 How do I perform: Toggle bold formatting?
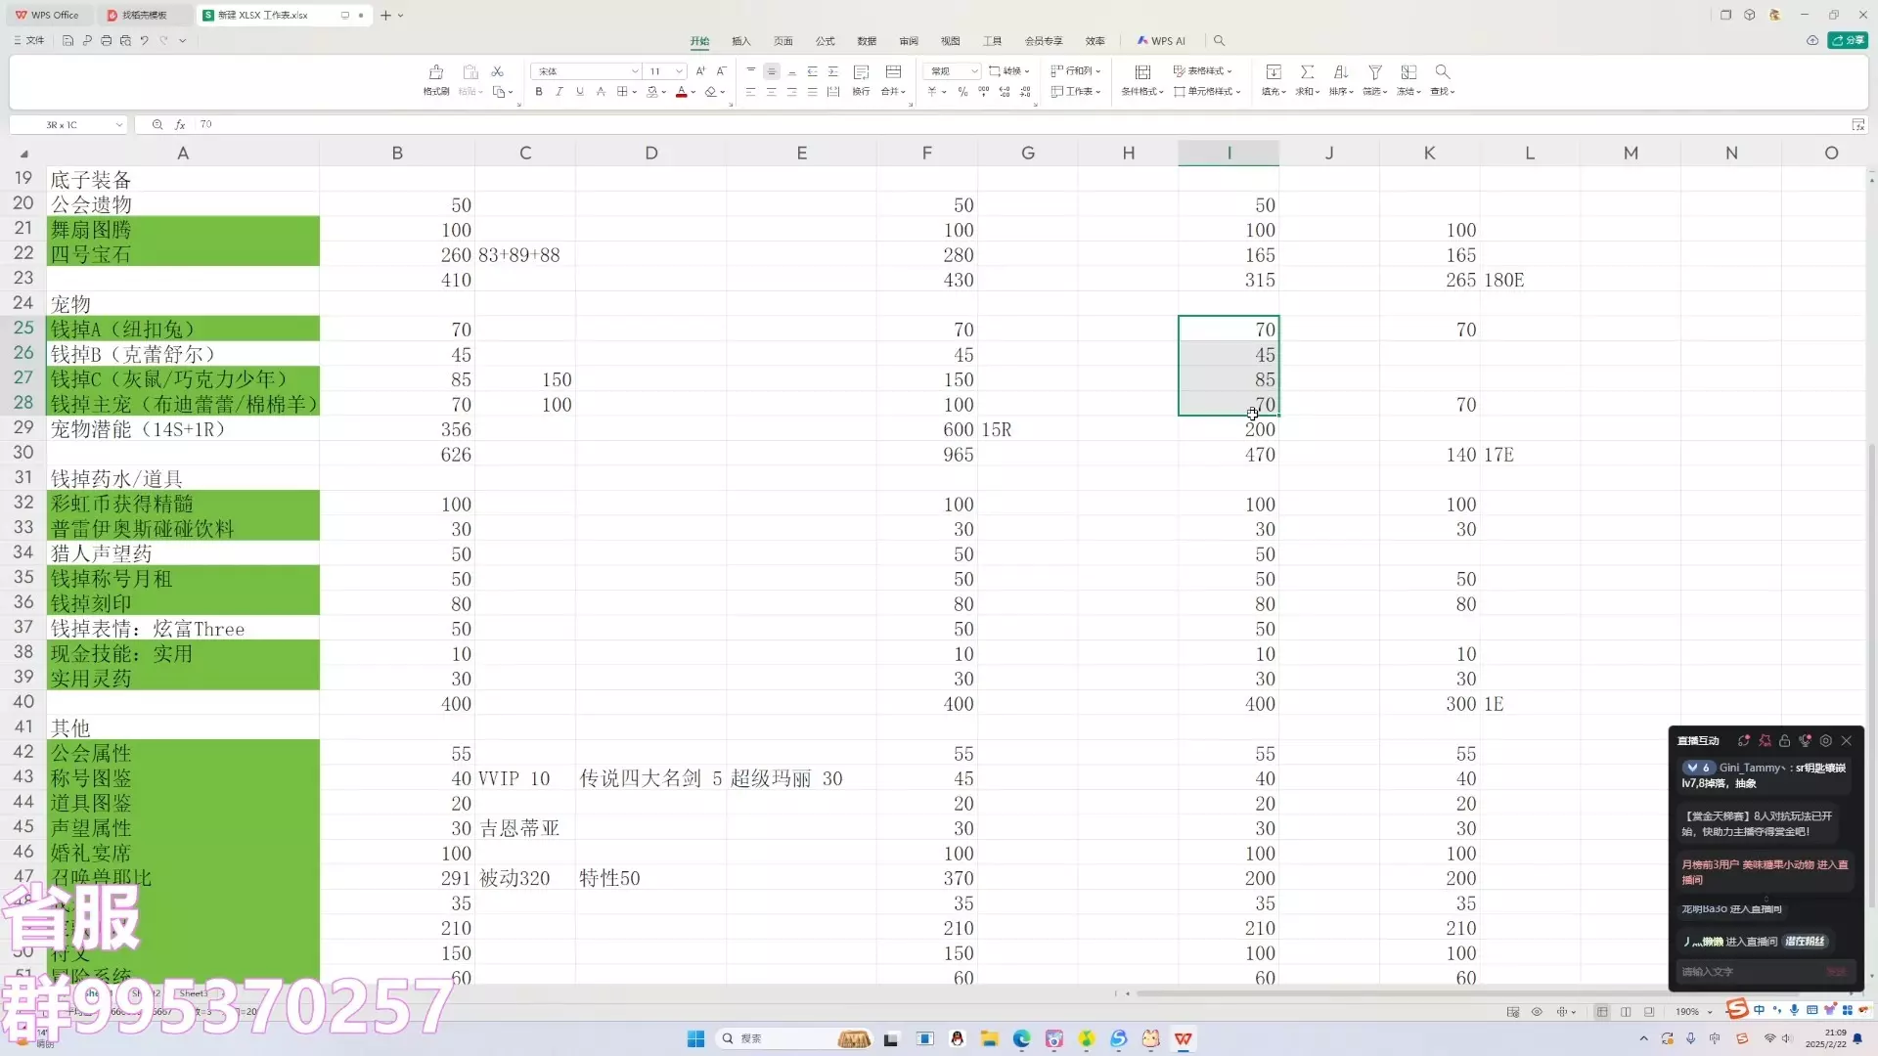pyautogui.click(x=538, y=92)
